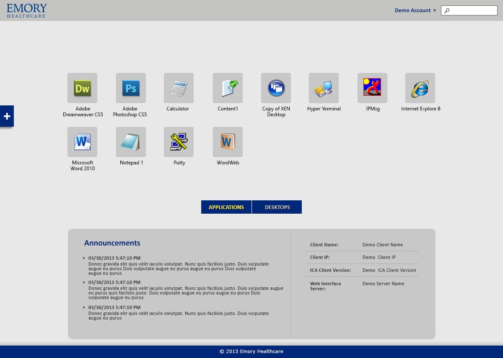Click the search input field
Image resolution: width=503 pixels, height=358 pixels.
click(469, 10)
